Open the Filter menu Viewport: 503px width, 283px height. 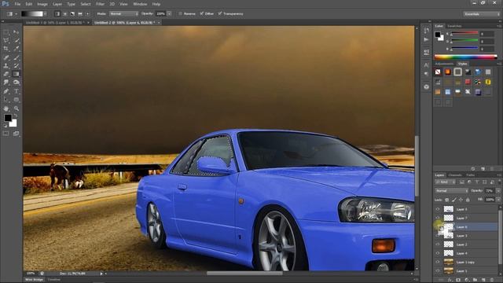point(100,4)
